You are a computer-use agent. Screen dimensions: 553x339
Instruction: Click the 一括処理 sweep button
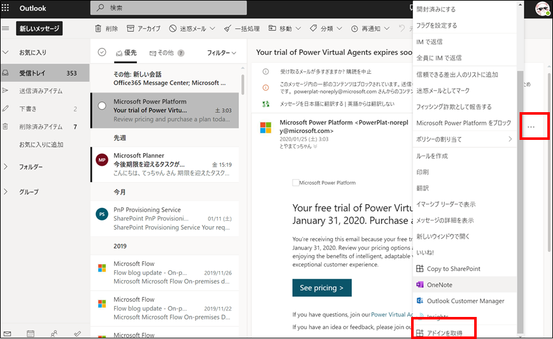(242, 28)
